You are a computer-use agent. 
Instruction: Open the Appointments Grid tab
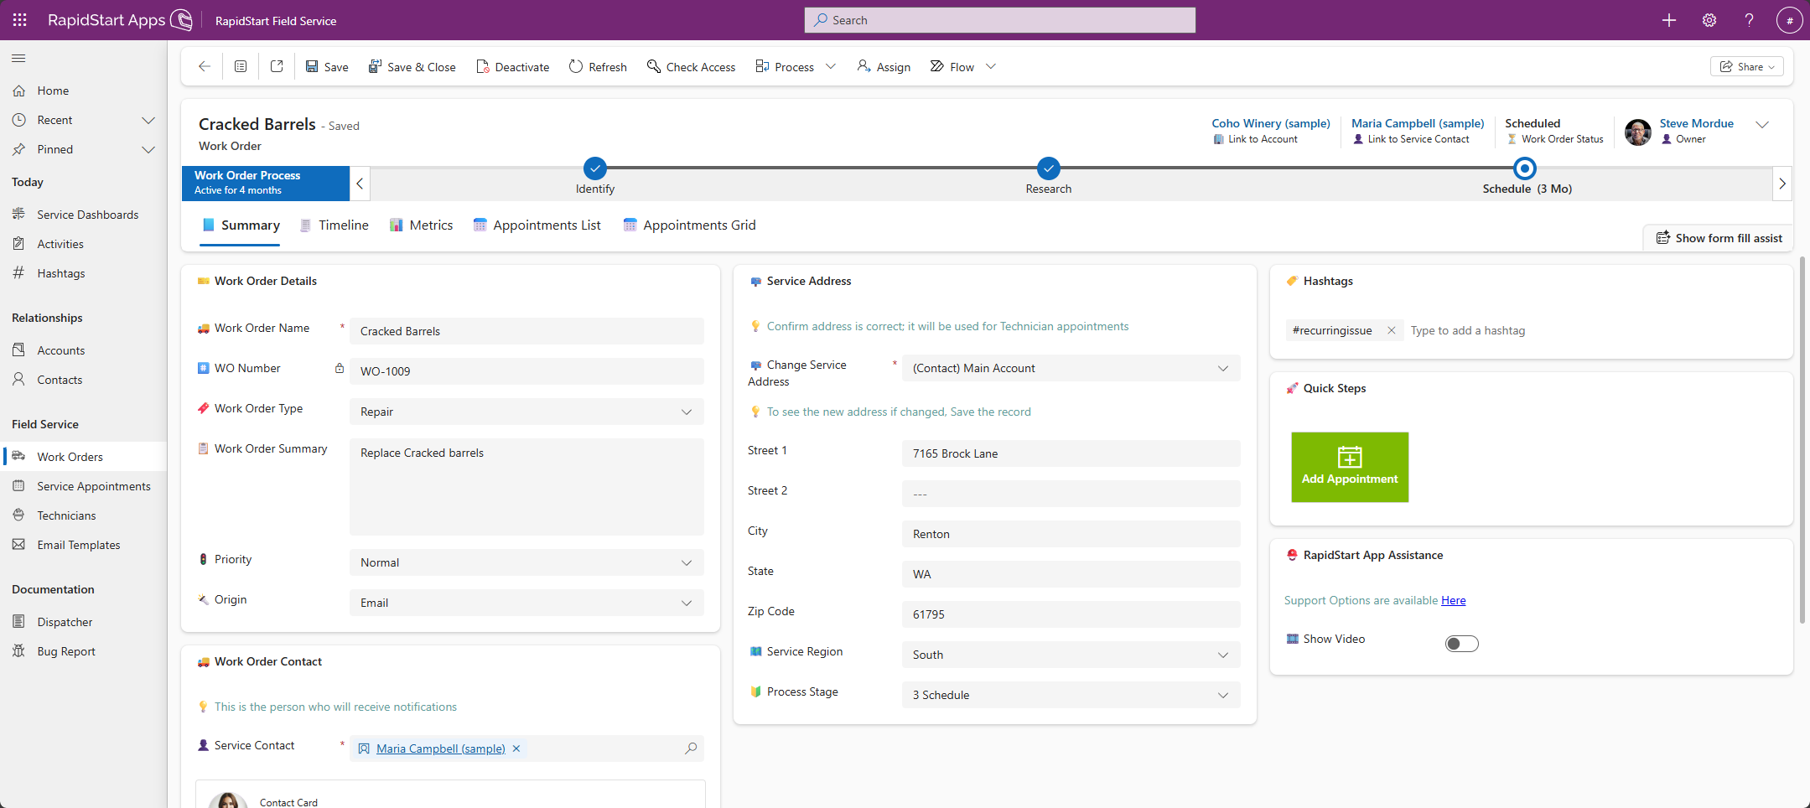tap(689, 225)
